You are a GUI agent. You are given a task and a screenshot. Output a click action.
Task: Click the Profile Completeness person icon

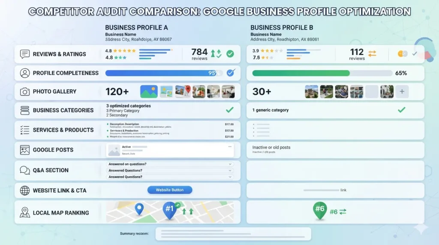click(24, 73)
